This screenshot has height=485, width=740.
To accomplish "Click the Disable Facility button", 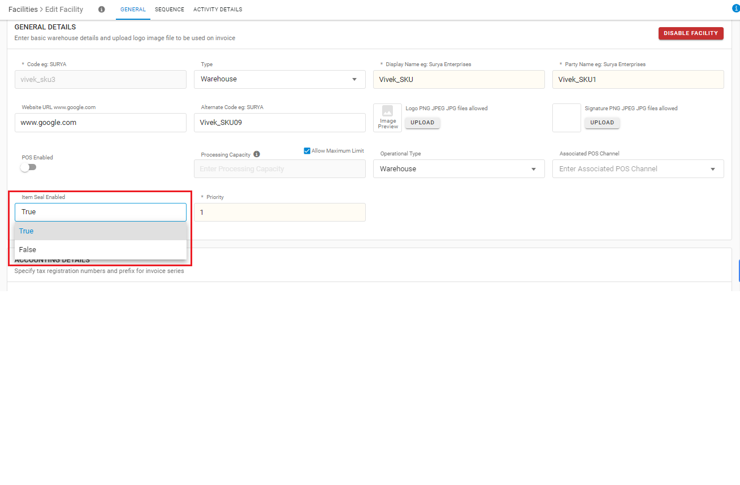I will click(691, 33).
